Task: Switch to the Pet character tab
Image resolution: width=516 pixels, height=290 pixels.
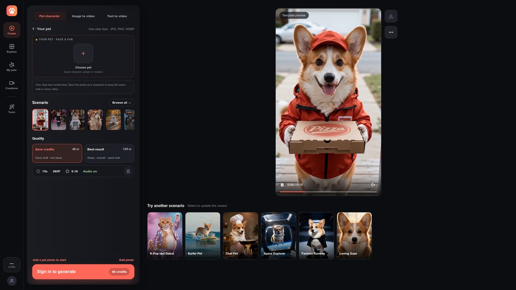Action: (50, 16)
